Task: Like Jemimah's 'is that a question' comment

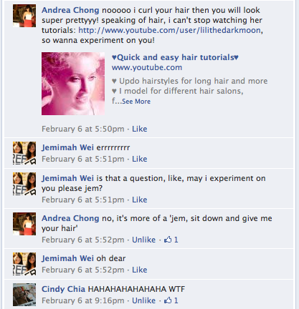Action: [140, 200]
